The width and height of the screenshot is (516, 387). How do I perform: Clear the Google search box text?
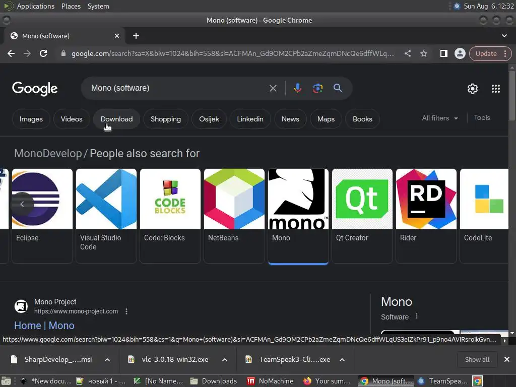click(273, 88)
